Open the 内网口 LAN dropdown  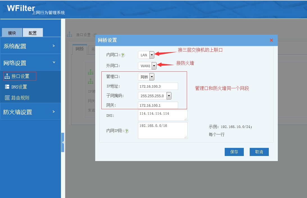point(152,55)
